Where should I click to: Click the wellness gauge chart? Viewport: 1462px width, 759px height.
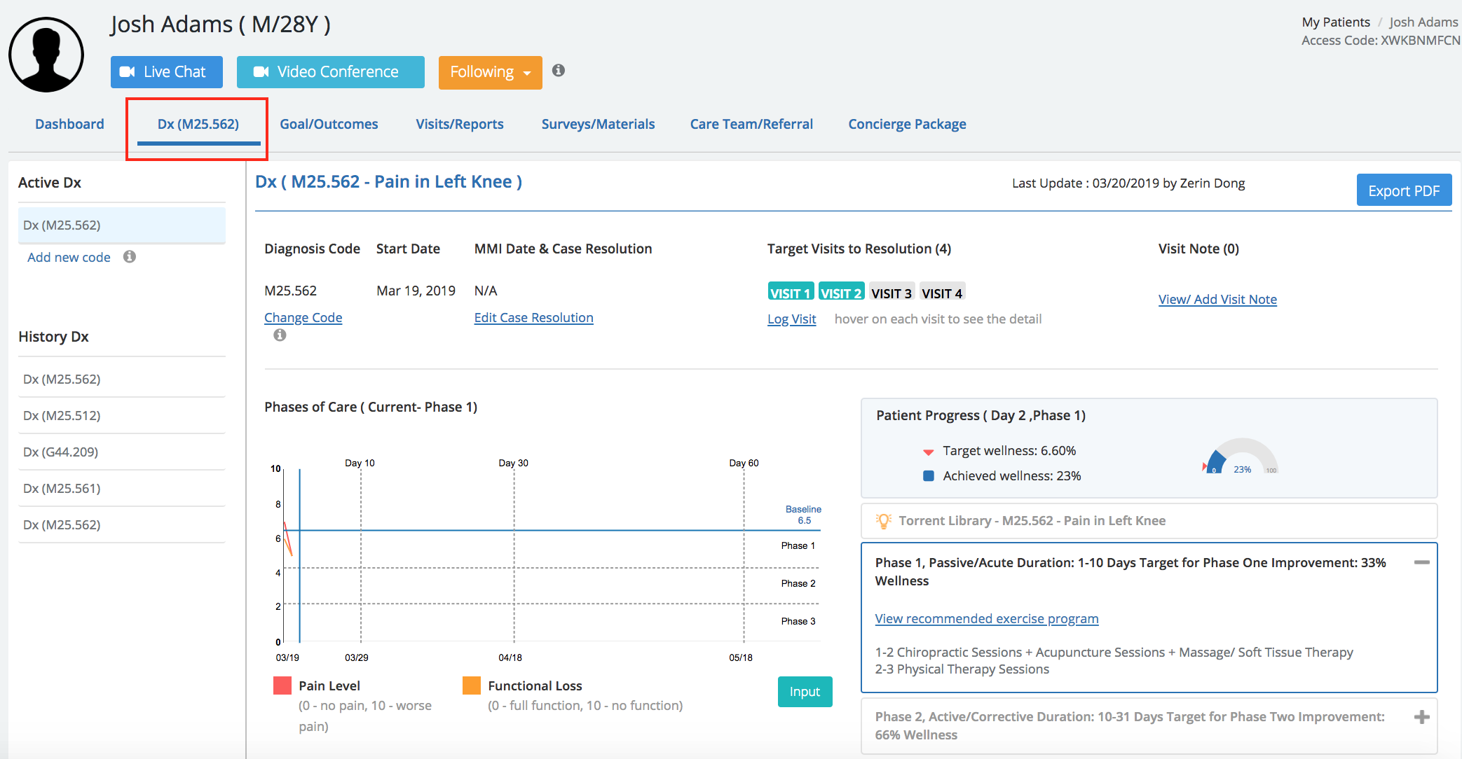[x=1241, y=458]
